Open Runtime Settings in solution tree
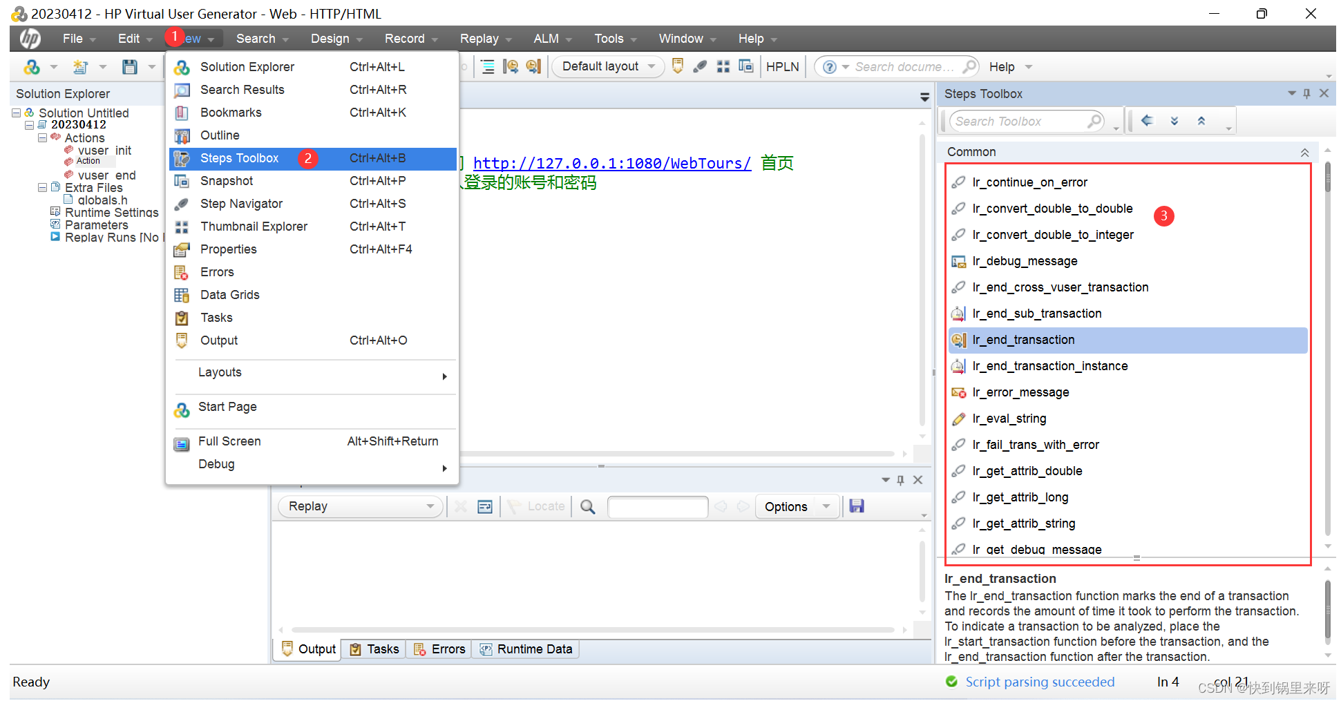Image resolution: width=1341 pixels, height=701 pixels. [111, 213]
